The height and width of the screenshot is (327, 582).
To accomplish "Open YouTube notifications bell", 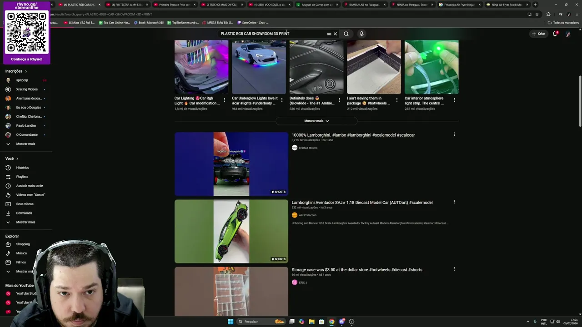I will click(x=555, y=34).
